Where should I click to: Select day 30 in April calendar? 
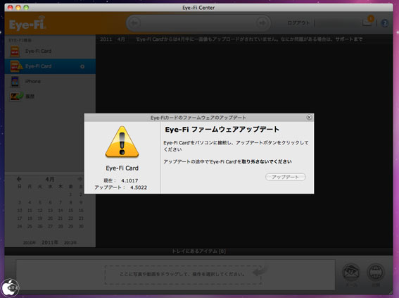81,226
